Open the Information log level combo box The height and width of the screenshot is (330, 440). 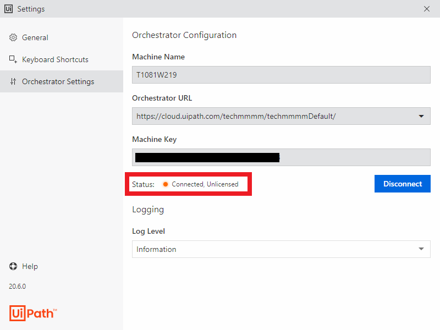coord(275,249)
